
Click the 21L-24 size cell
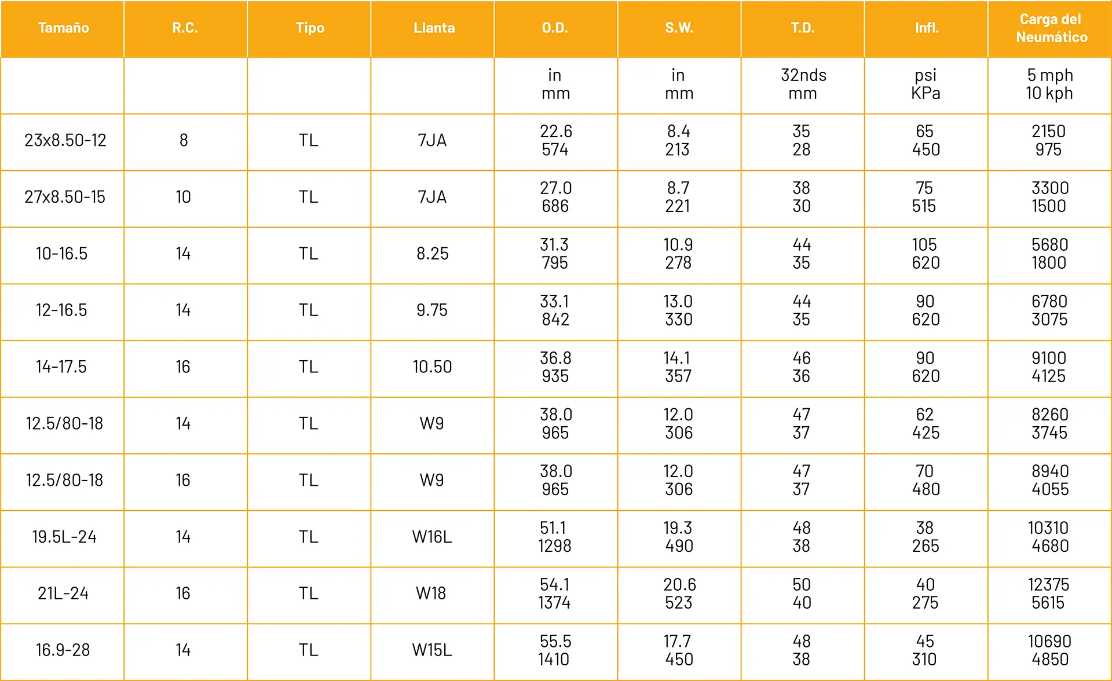[63, 594]
